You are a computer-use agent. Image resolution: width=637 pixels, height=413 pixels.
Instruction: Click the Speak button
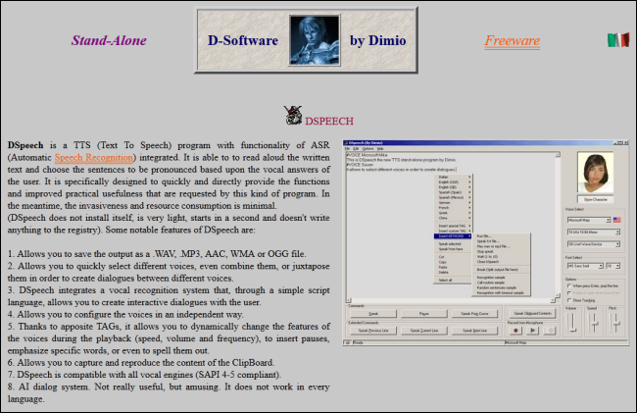(373, 314)
